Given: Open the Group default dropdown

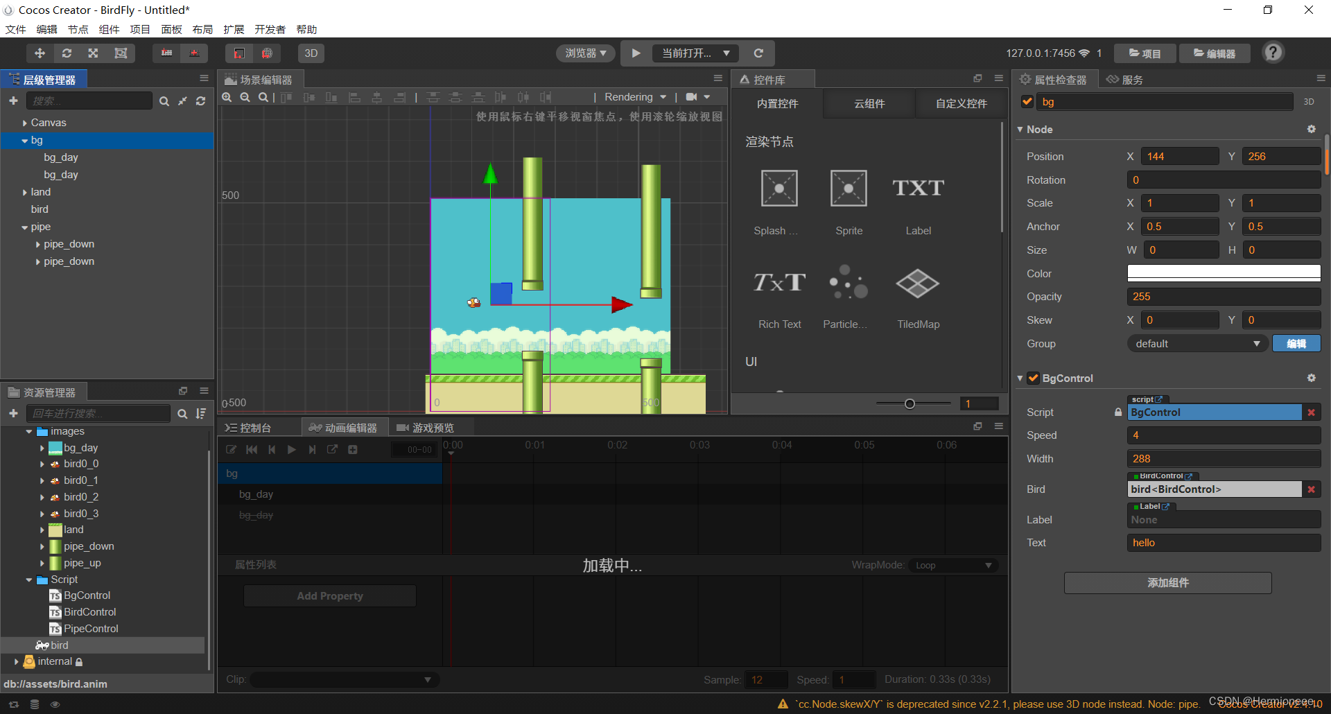Looking at the screenshot, I should coord(1197,344).
